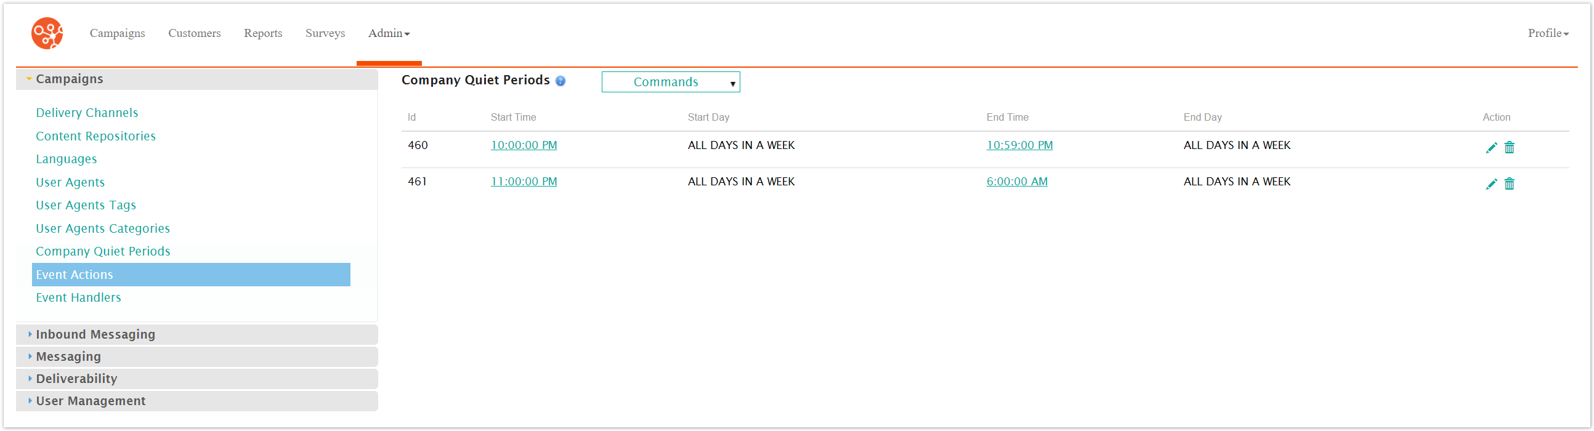Expand the Inbound Messaging section

[95, 334]
